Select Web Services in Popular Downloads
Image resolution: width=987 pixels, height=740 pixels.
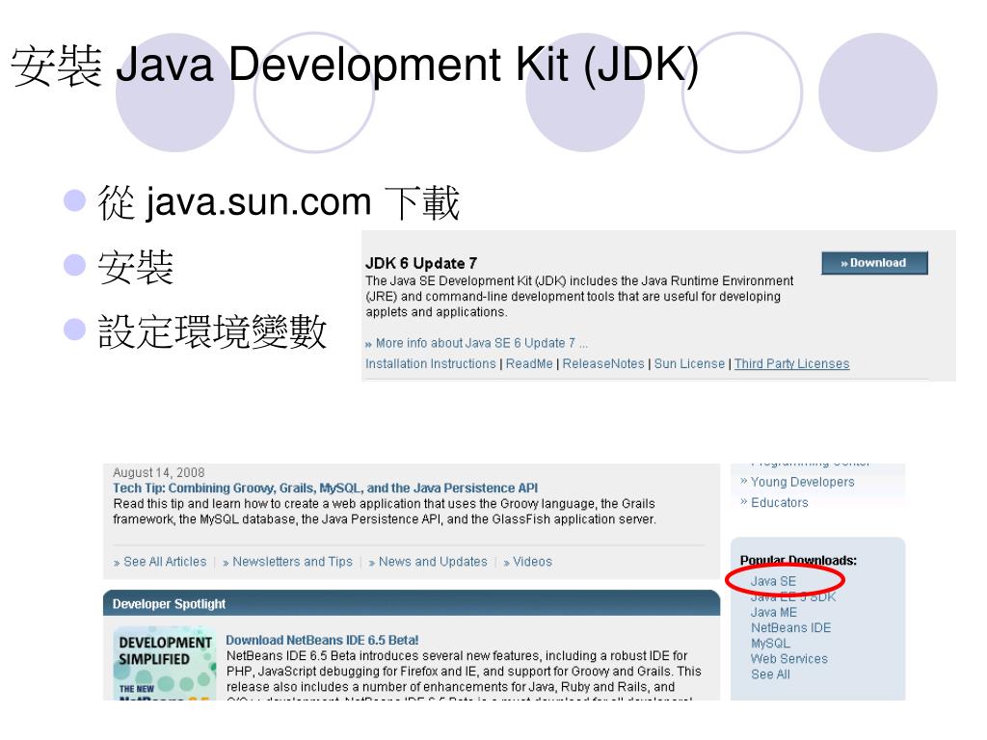[x=788, y=659]
